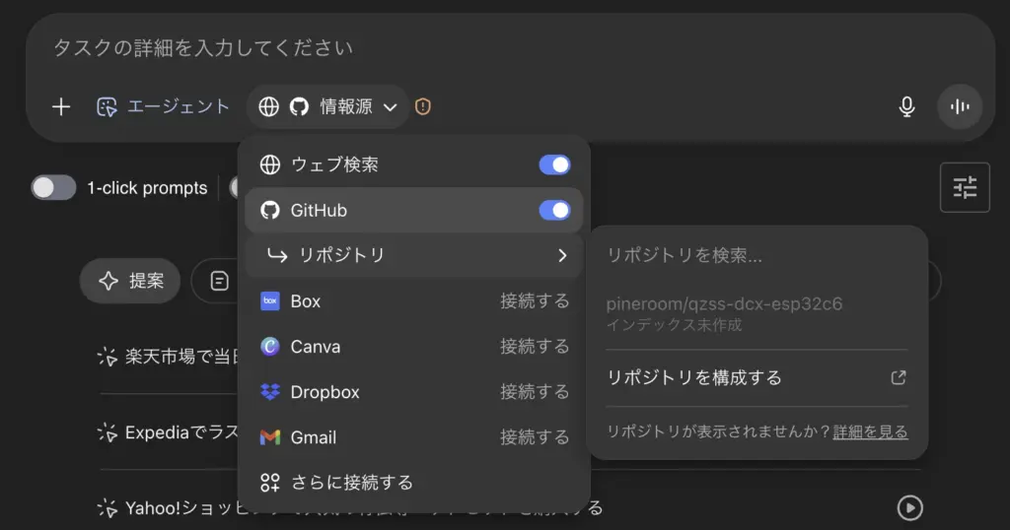
Task: Click 接続する next to Gmail
Action: (535, 437)
